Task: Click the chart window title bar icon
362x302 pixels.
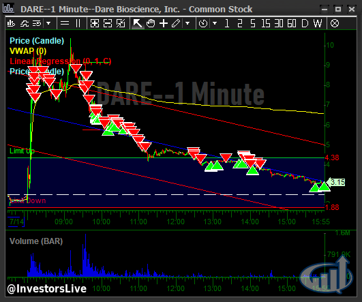Action: (x=8, y=8)
